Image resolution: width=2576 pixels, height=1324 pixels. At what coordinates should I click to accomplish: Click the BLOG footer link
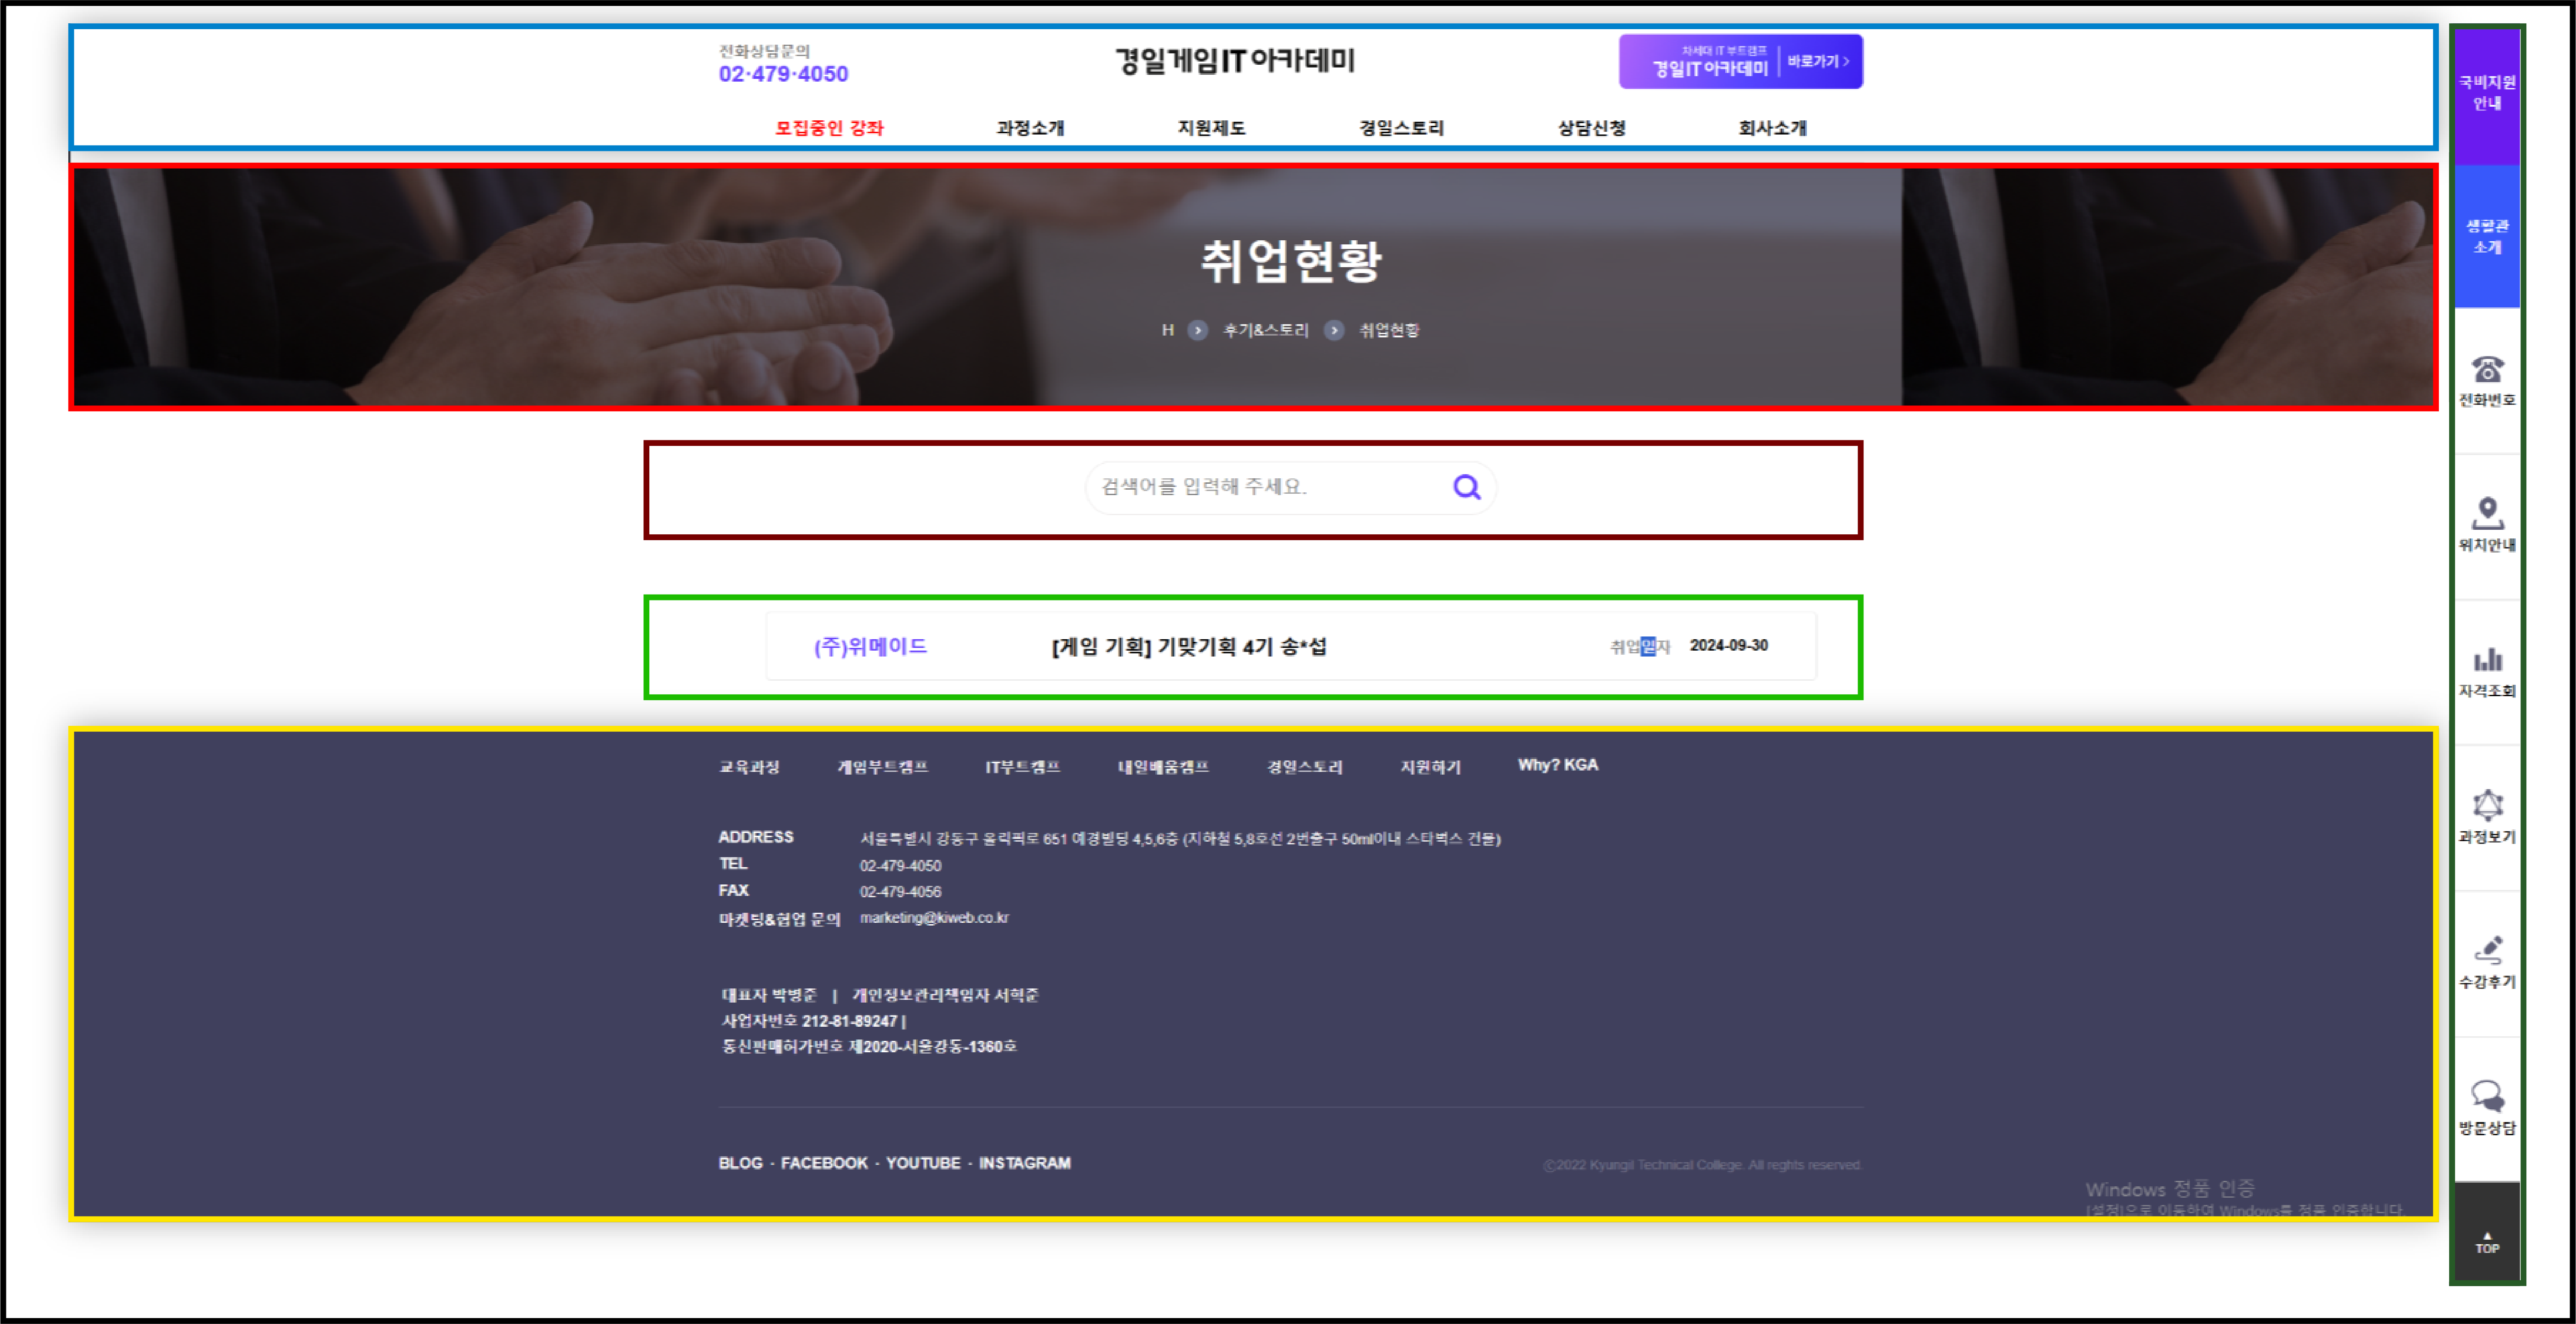[740, 1163]
